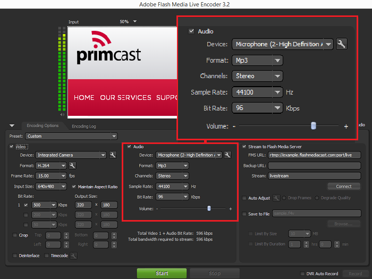The height and width of the screenshot is (279, 372).
Task: Open Input Size 640x480 dropdown
Action: (51, 187)
